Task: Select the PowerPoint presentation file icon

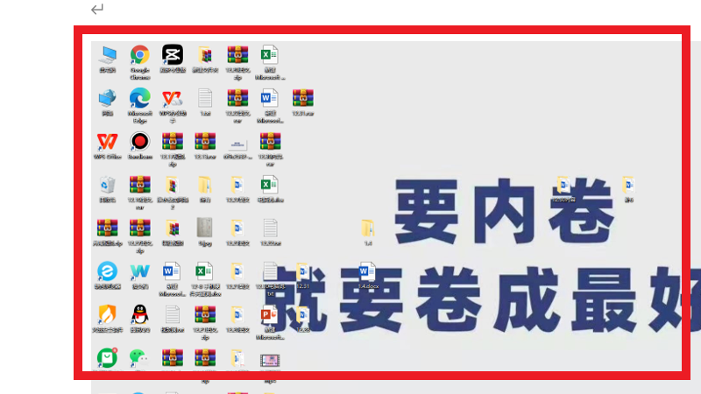Action: click(x=270, y=315)
